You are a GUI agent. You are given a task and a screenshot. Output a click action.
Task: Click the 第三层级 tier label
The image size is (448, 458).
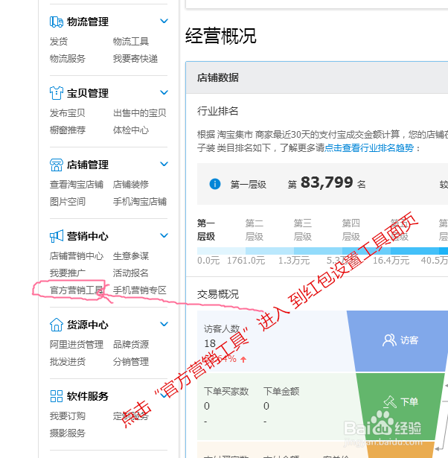303,230
